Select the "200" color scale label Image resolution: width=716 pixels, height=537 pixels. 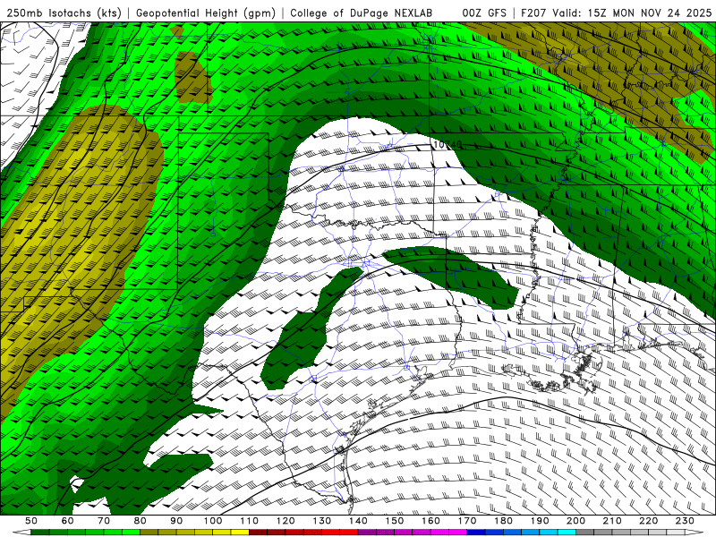pos(576,521)
